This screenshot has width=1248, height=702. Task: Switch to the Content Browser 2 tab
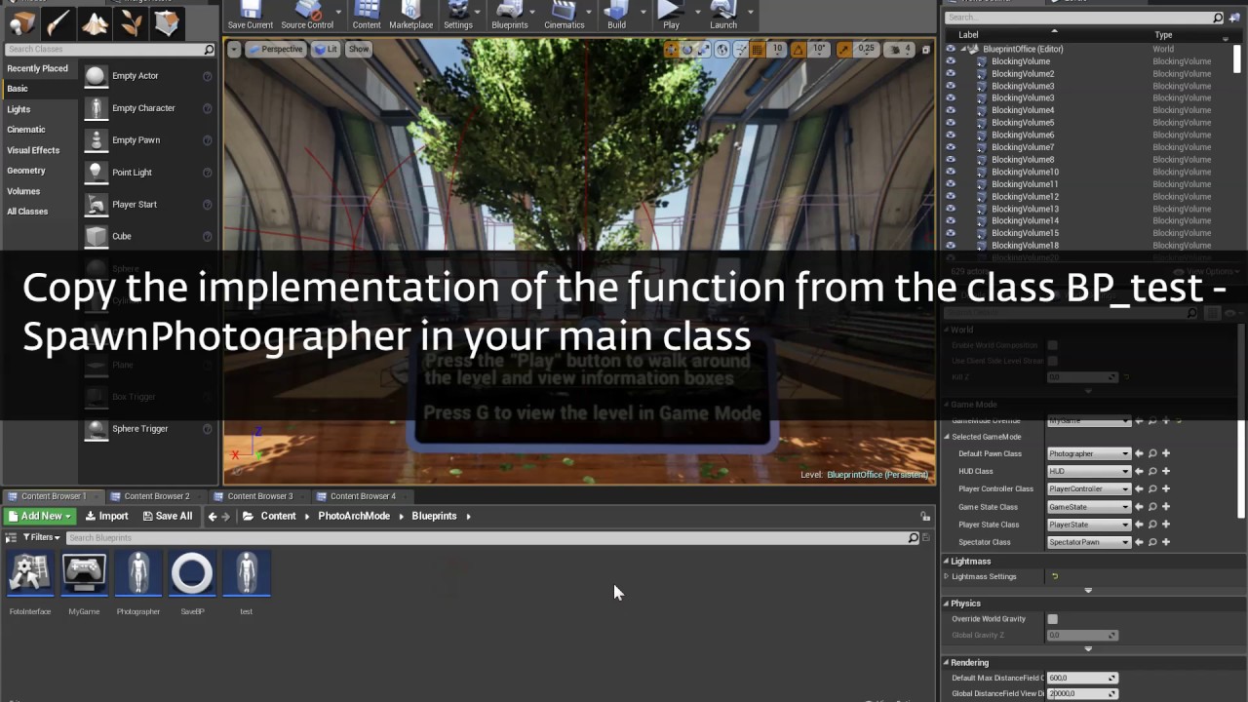(x=156, y=496)
